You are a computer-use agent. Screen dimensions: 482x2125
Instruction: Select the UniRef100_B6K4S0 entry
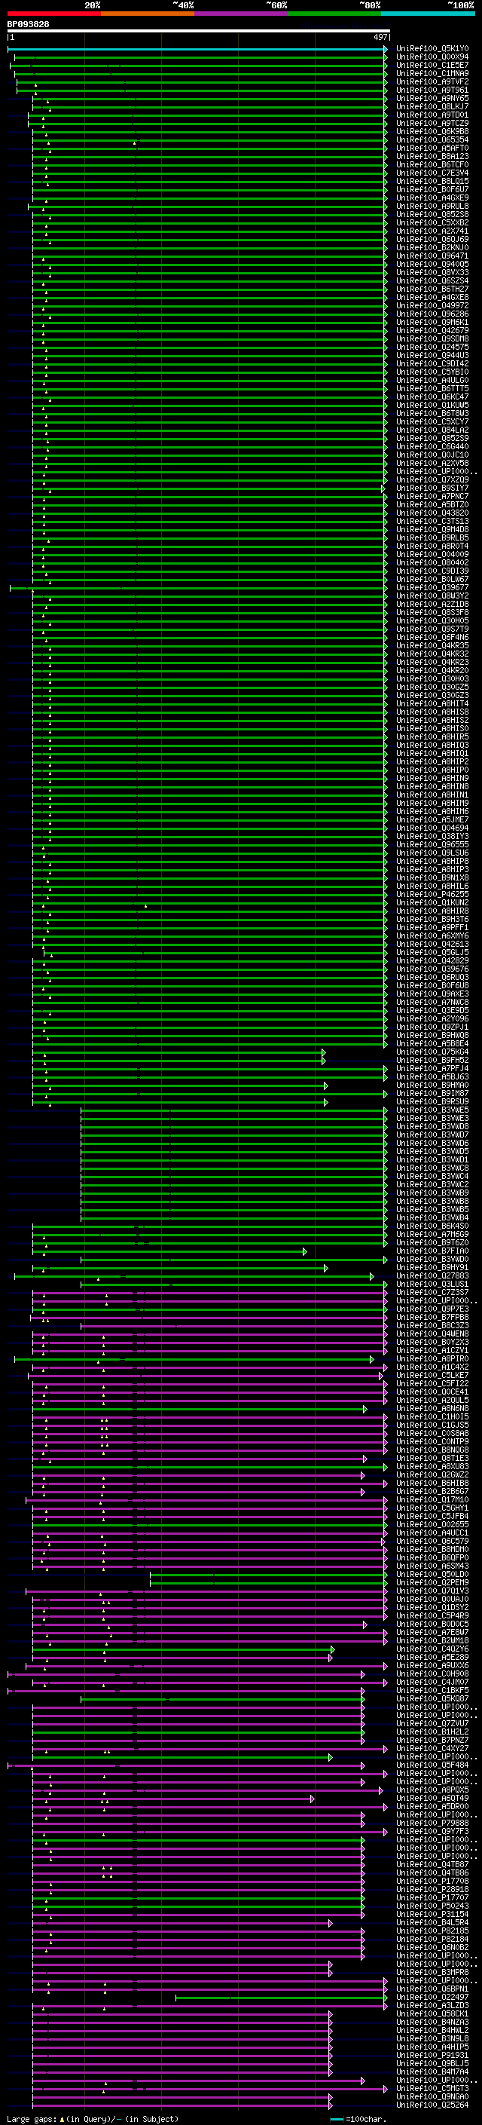coord(432,1226)
